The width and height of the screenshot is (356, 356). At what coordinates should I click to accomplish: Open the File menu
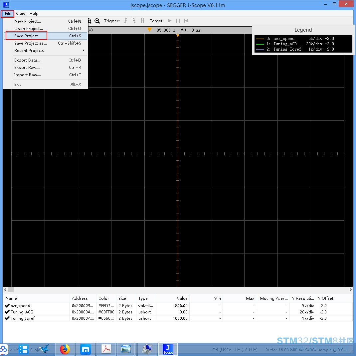tap(8, 14)
